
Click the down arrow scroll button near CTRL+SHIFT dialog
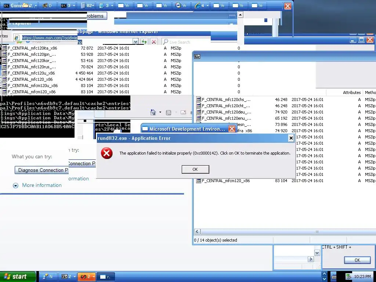[x=317, y=253]
